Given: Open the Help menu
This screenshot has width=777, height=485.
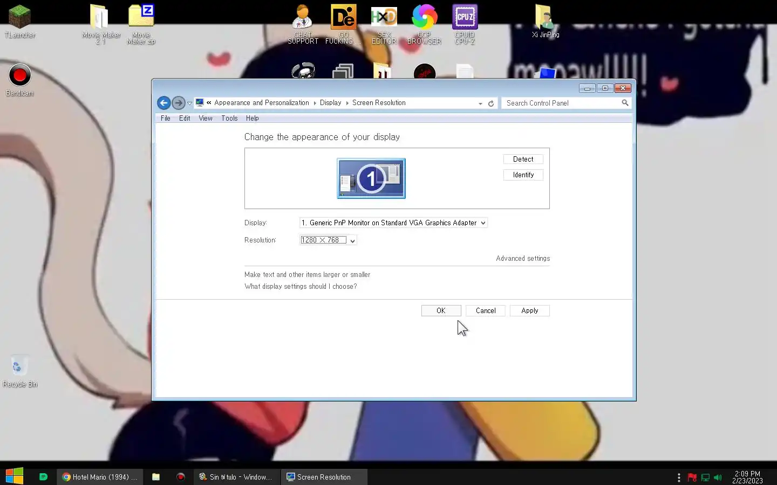Looking at the screenshot, I should pos(253,118).
